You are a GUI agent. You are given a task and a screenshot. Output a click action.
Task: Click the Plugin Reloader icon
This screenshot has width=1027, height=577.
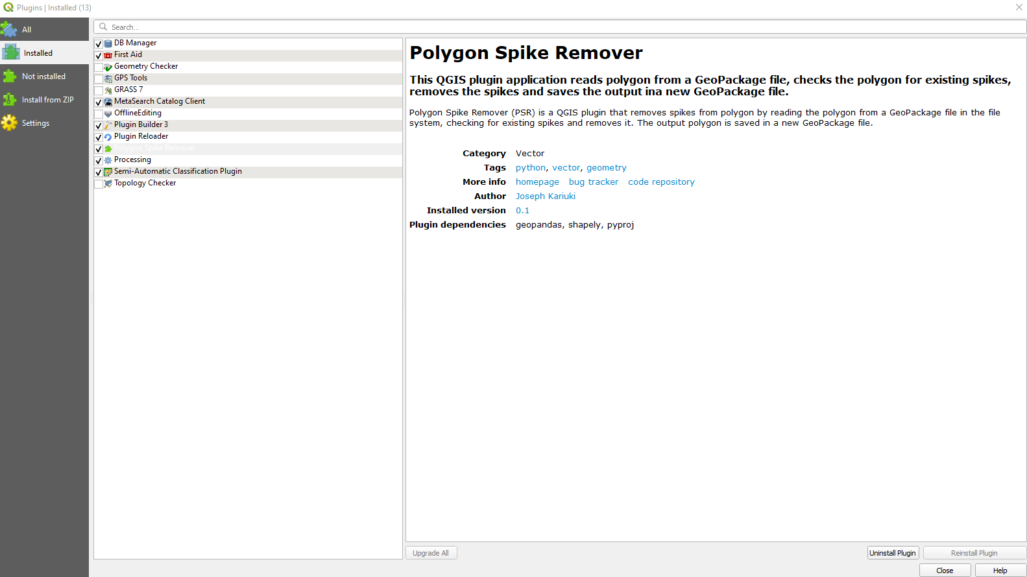108,137
